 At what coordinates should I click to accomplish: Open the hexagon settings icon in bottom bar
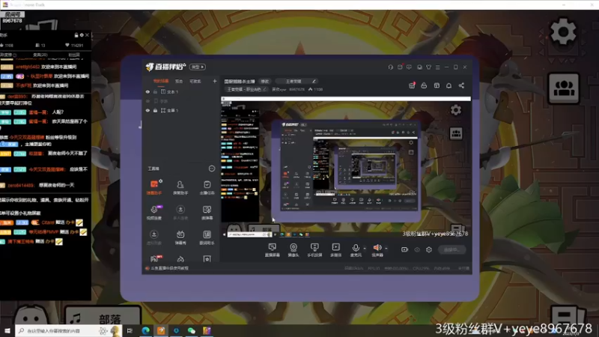click(429, 249)
